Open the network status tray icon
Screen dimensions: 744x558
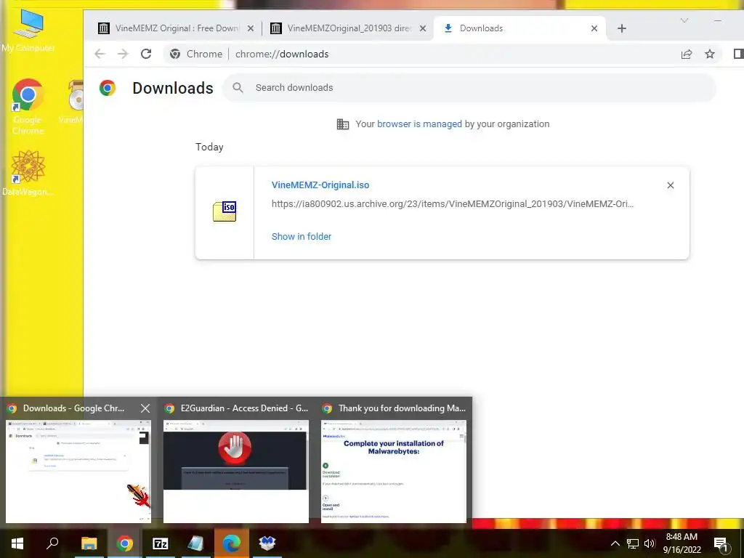coord(633,543)
